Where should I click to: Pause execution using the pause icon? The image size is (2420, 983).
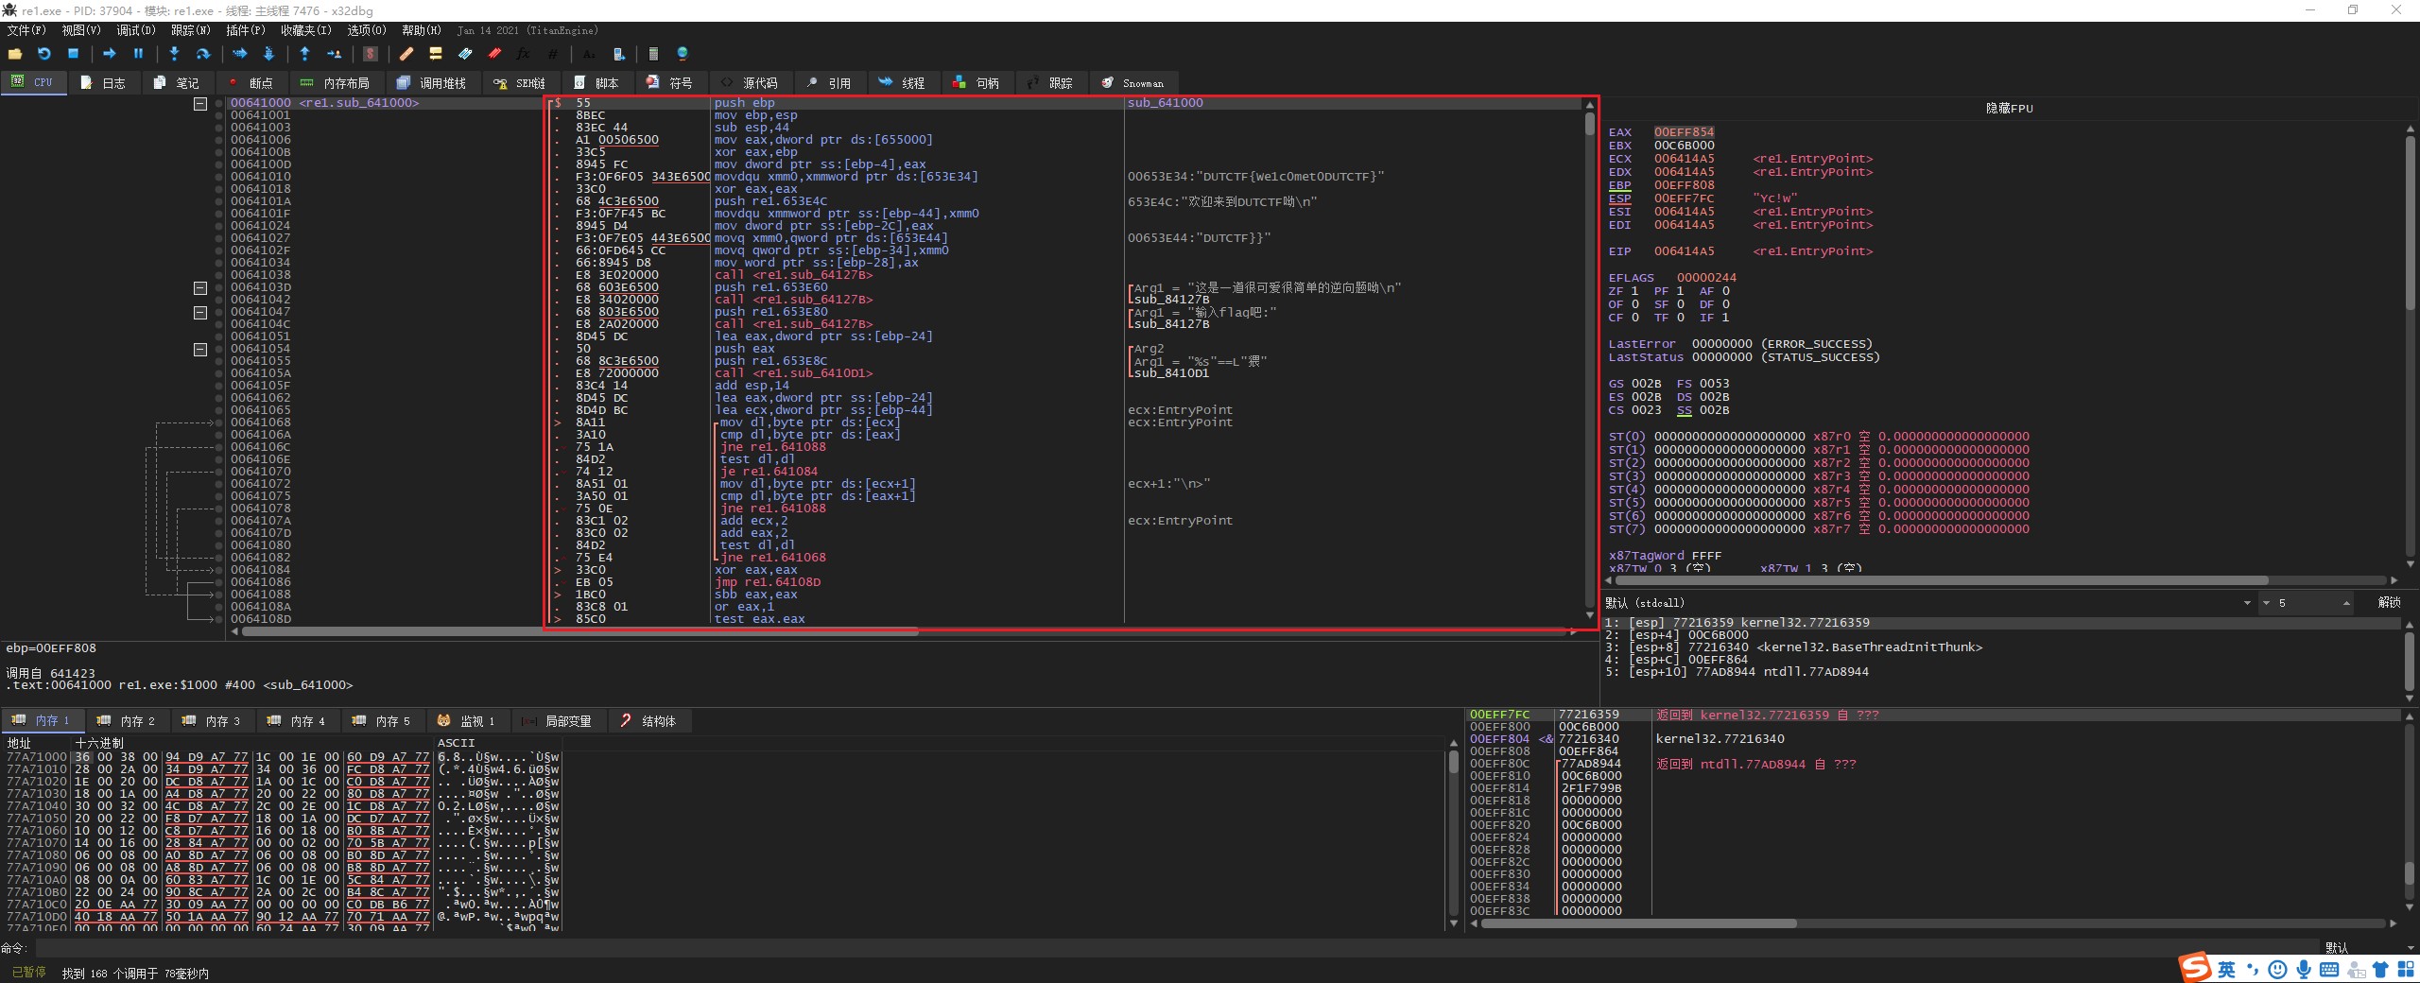click(138, 55)
